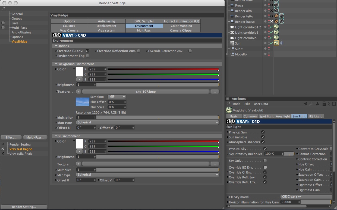Image resolution: width=337 pixels, height=210 pixels.
Task: Enable the Environment Fog checkbox
Action: (x=87, y=56)
